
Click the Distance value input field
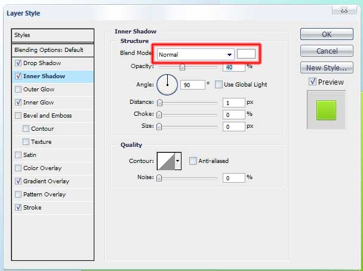(233, 103)
